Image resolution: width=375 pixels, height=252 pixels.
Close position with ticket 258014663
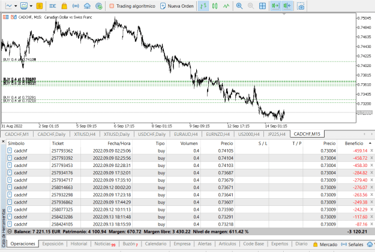click(x=371, y=187)
